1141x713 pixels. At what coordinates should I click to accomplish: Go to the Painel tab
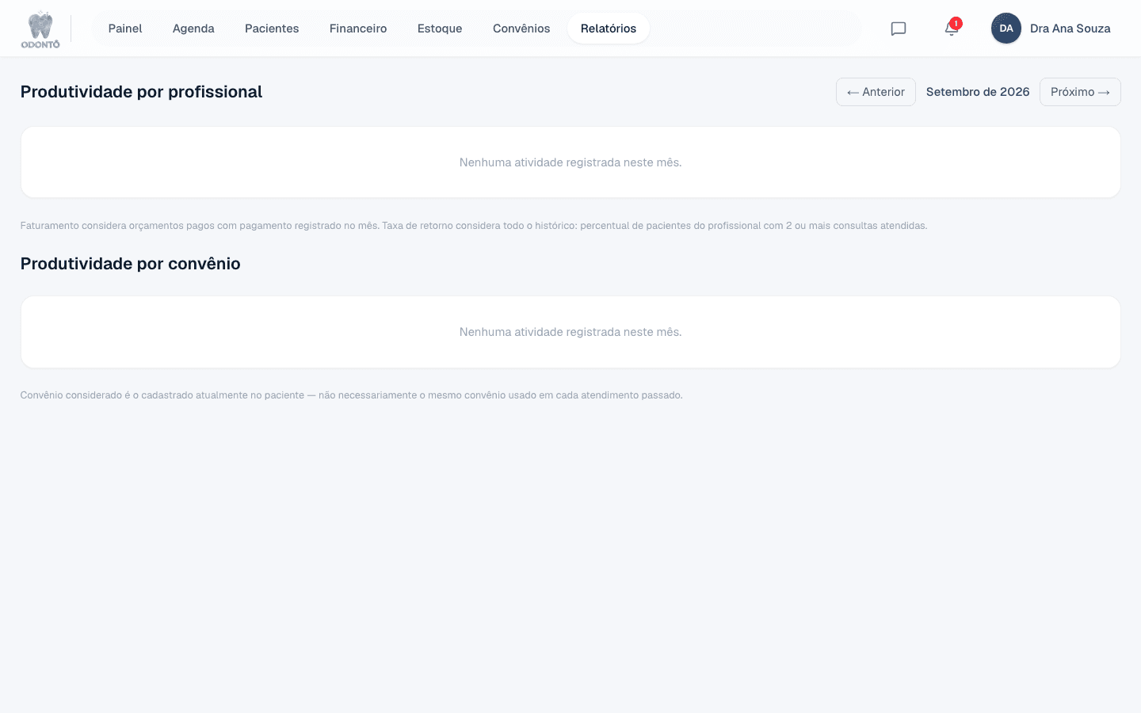[x=125, y=29]
